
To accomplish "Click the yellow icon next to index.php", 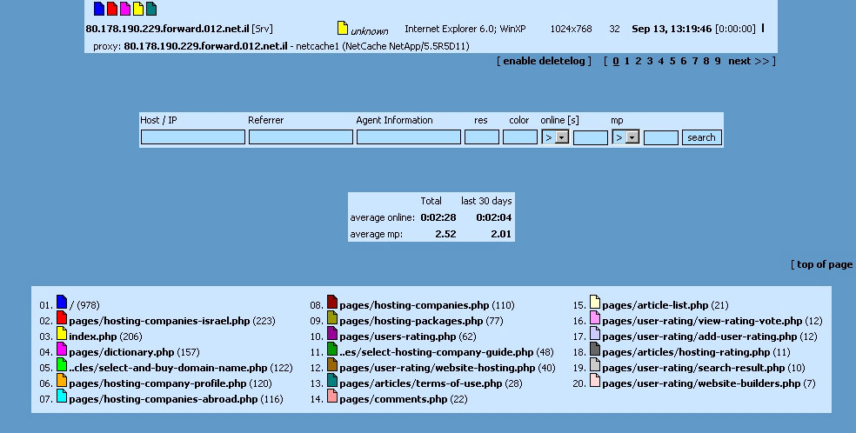I will 62,334.
